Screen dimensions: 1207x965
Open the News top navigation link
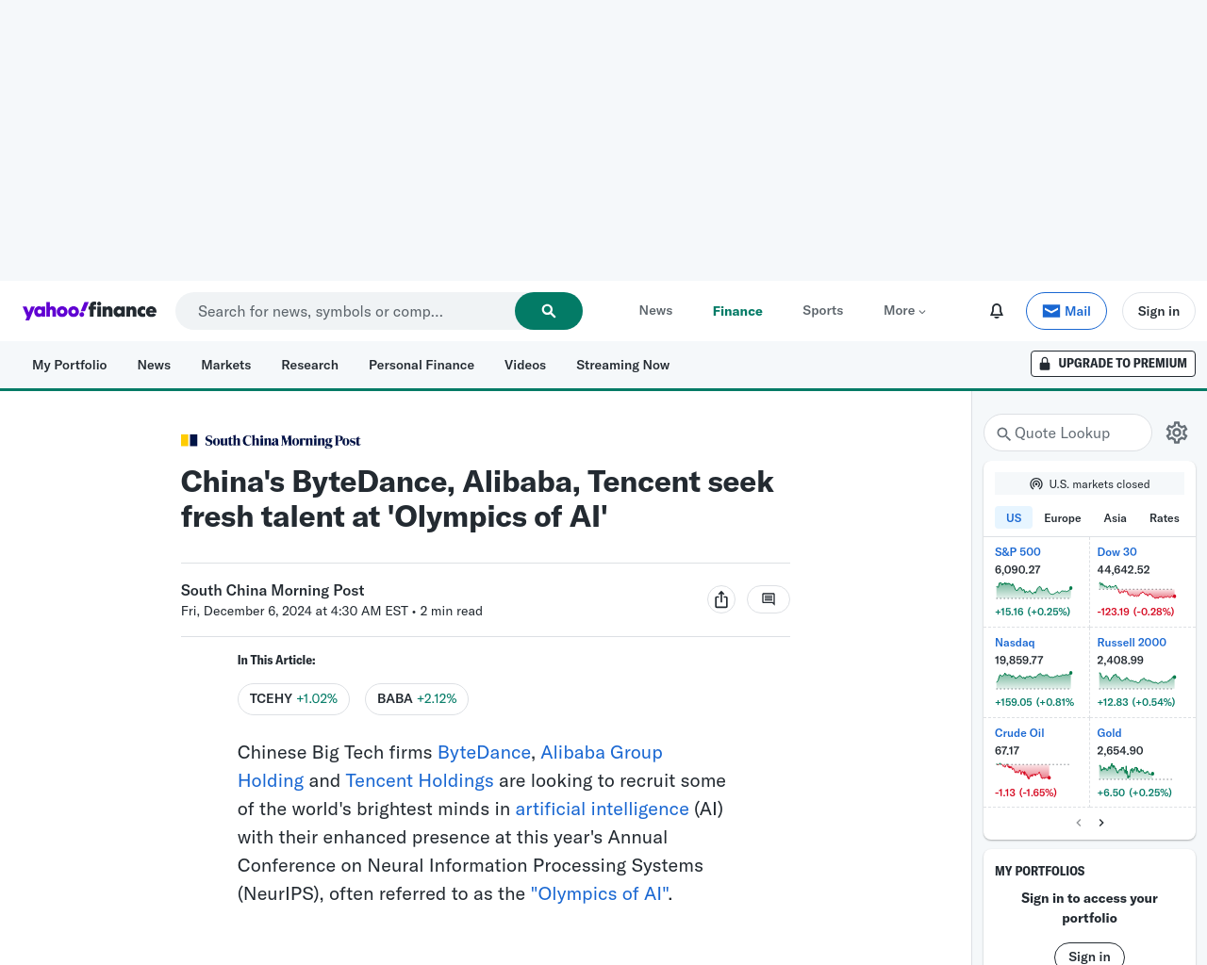(655, 310)
